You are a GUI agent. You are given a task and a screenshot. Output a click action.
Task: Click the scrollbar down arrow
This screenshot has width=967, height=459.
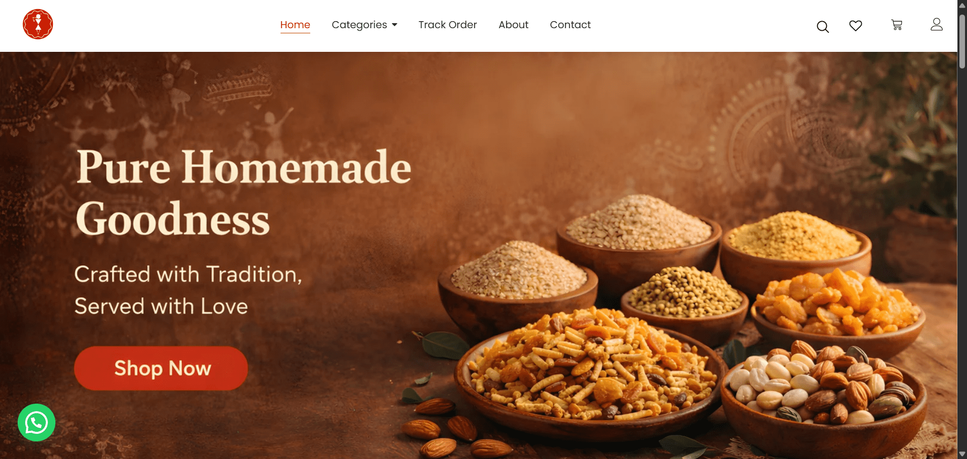(x=962, y=454)
